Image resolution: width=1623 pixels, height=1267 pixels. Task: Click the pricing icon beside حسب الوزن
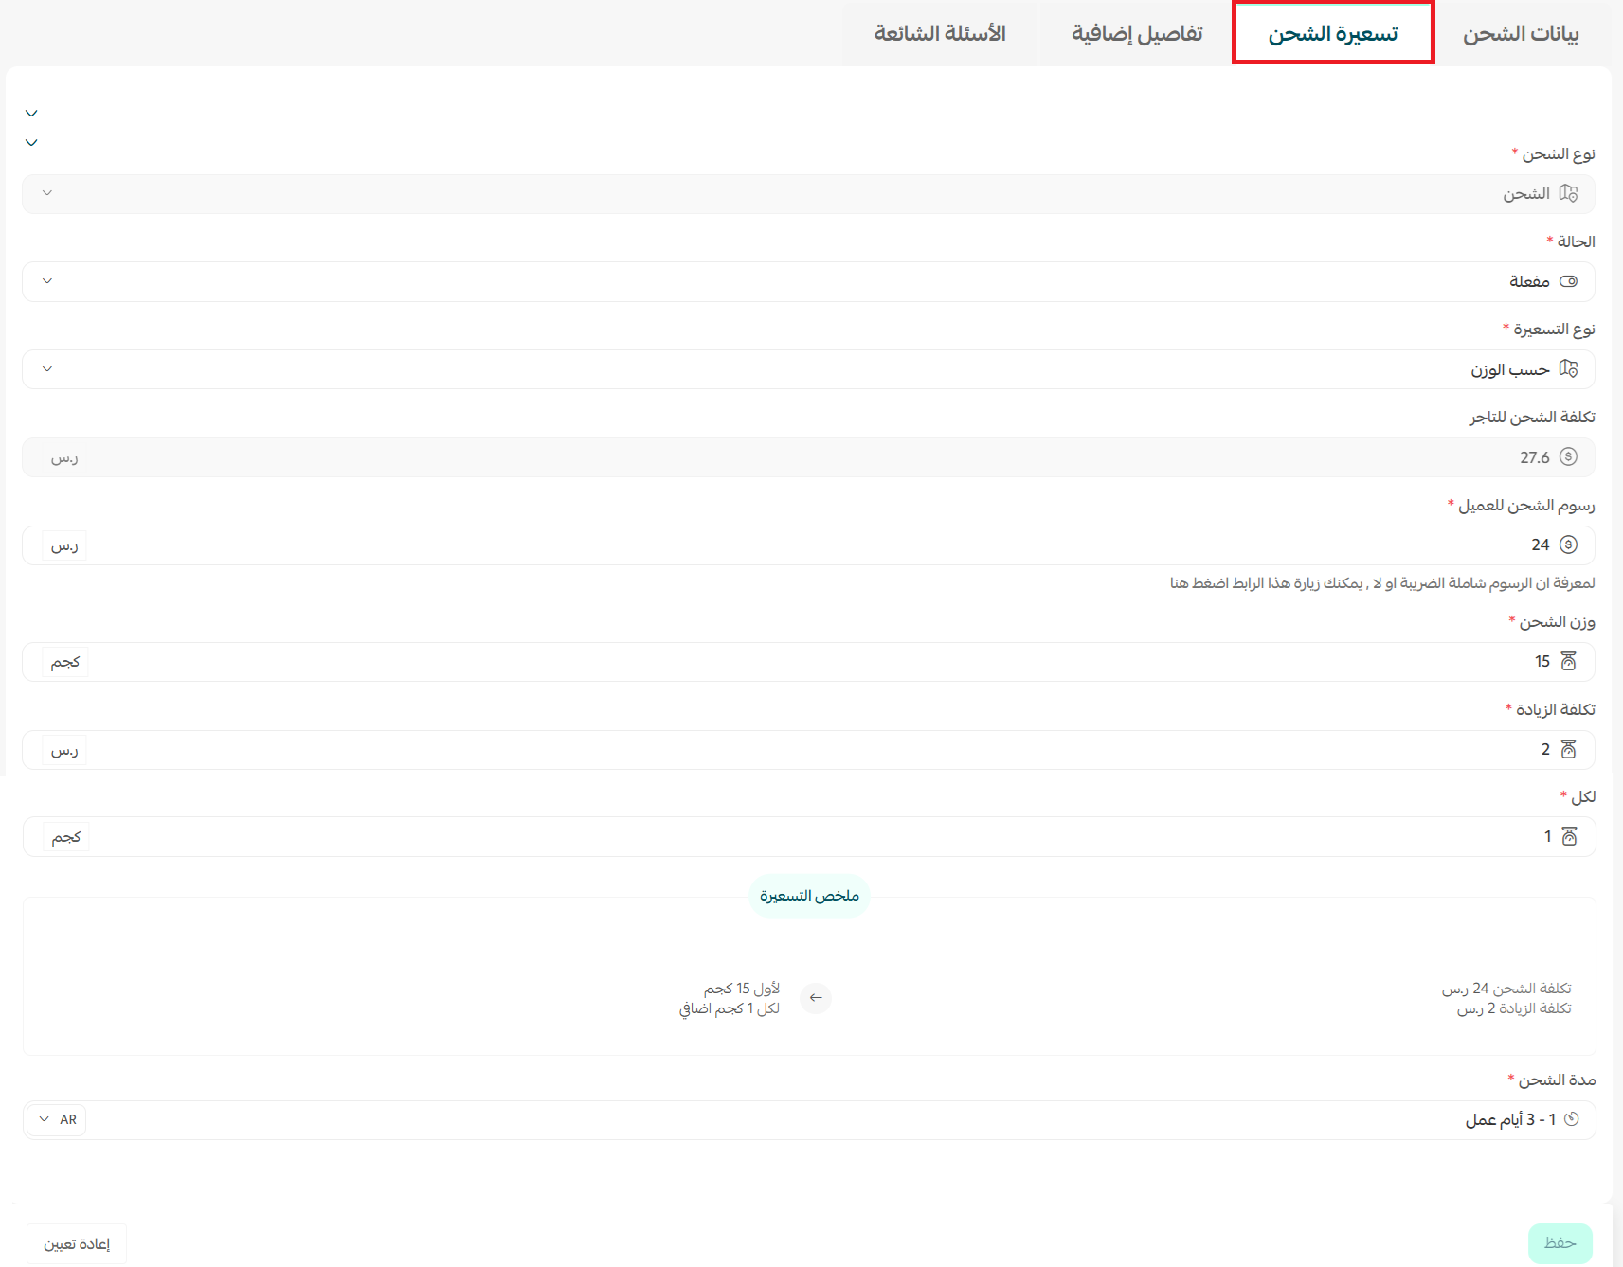click(x=1570, y=369)
